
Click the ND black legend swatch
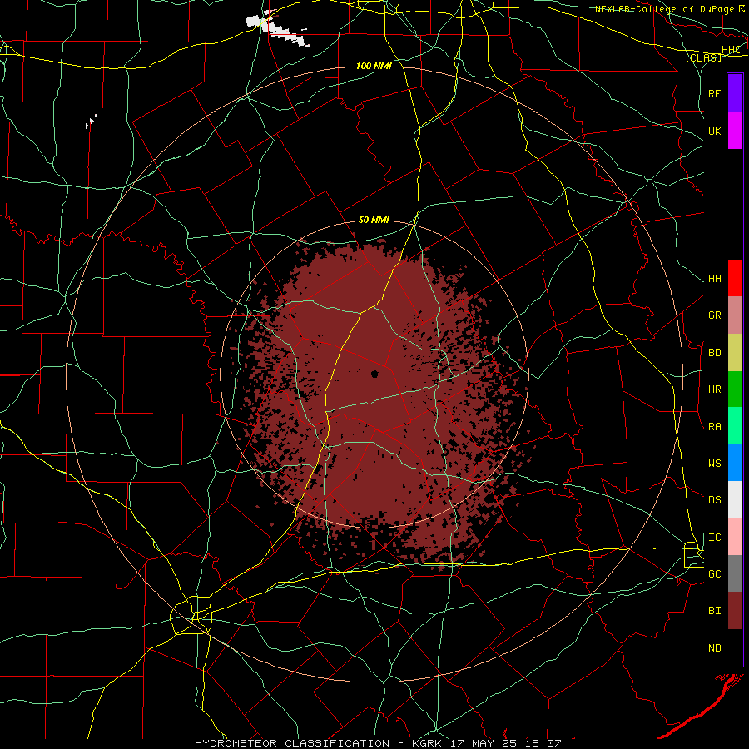click(735, 647)
